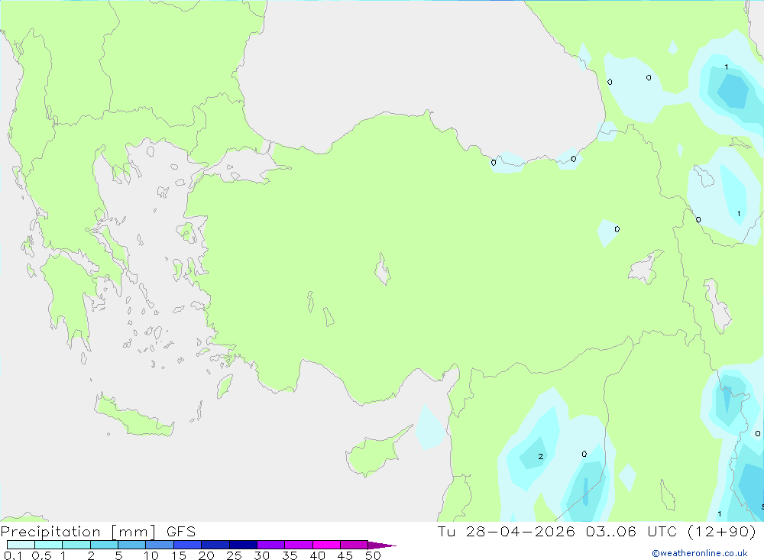
Task: Click the 'Tu 28-04-2026 03..06 UTC (12+90)' timestamp
Action: click(597, 531)
